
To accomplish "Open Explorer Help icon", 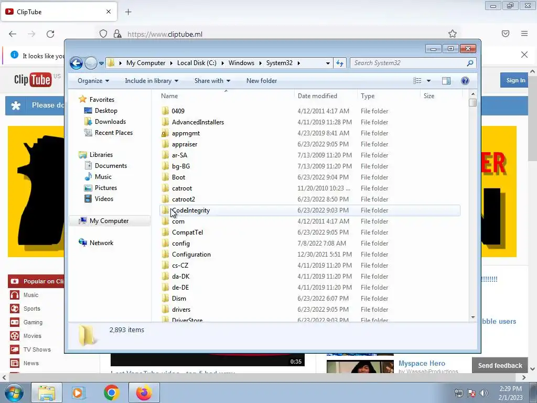I will click(x=465, y=81).
